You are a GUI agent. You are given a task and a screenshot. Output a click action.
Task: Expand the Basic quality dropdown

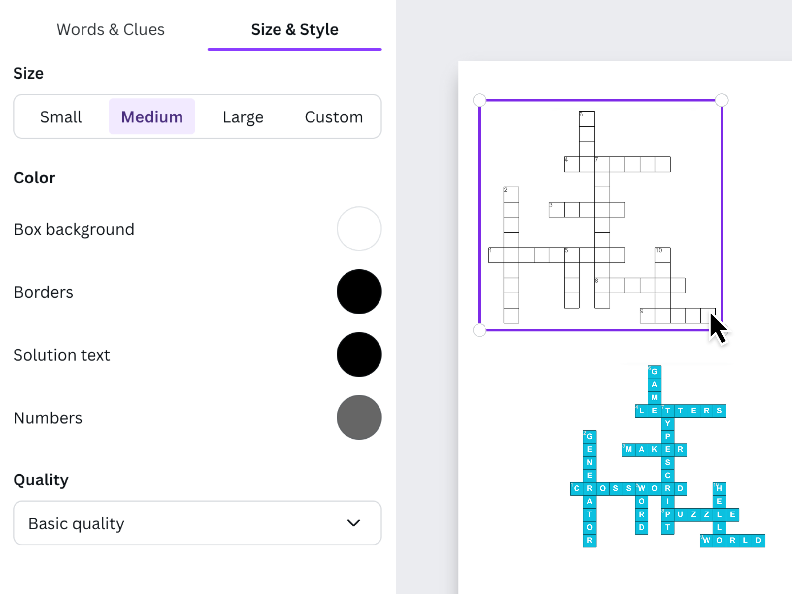click(x=197, y=523)
